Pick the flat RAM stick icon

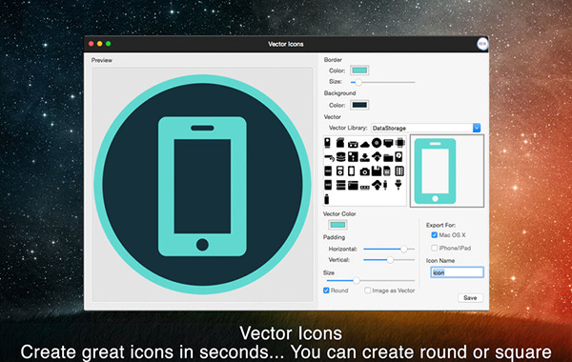coord(365,188)
